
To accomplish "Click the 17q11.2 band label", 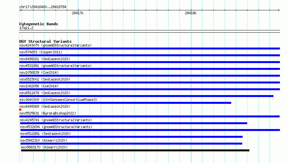I will [x=26, y=28].
